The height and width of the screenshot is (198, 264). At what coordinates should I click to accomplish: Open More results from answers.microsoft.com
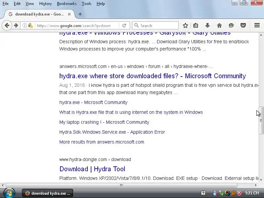click(x=102, y=142)
